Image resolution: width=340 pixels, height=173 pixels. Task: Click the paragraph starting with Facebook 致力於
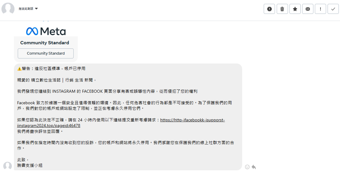tap(124, 105)
